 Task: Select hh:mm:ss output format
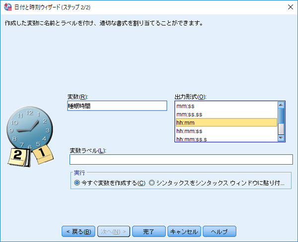(226, 131)
